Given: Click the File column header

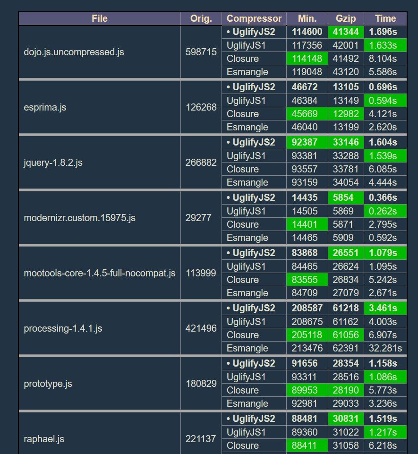Looking at the screenshot, I should [x=100, y=18].
